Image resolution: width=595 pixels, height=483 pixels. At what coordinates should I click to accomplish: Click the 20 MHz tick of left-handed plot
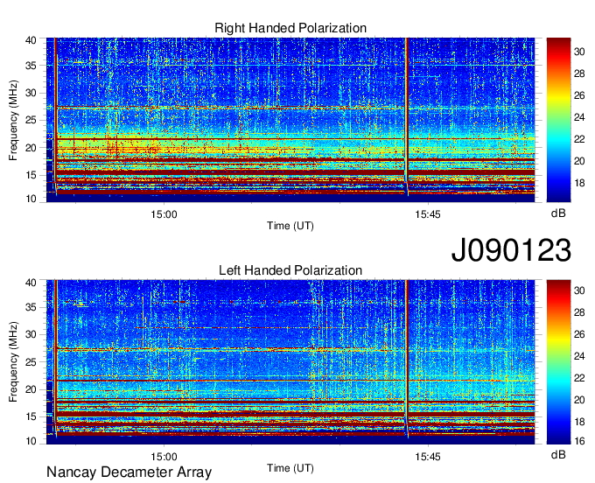(x=31, y=389)
